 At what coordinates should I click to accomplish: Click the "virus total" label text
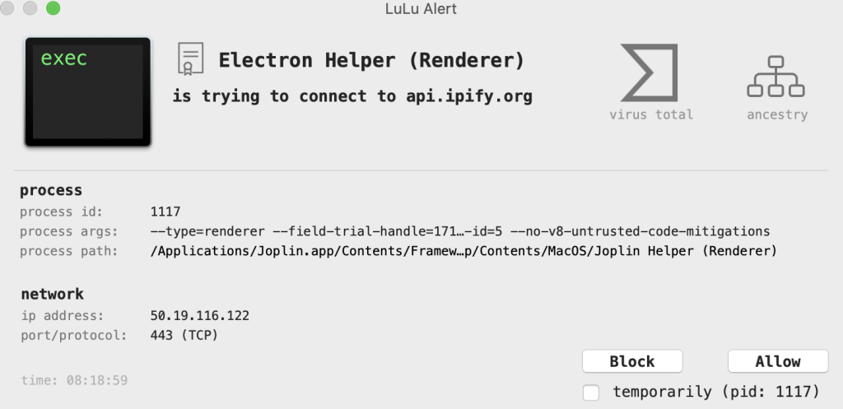[651, 114]
